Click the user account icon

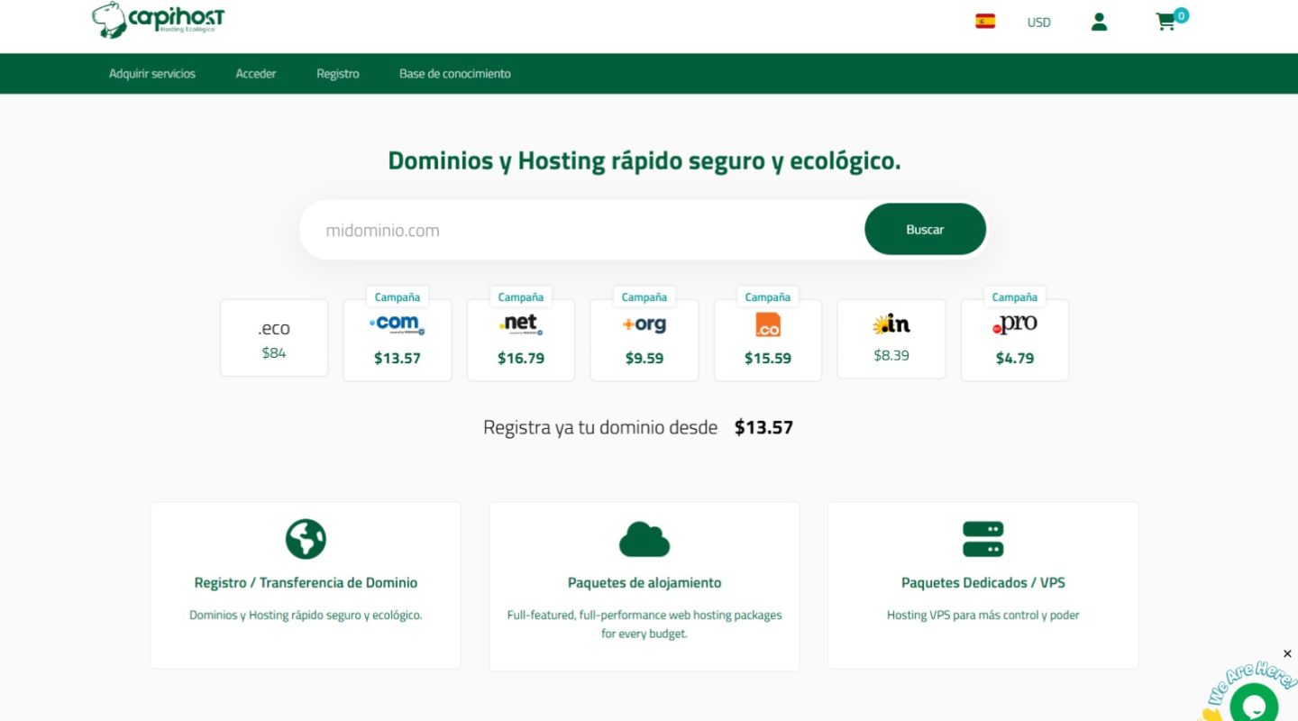pos(1098,23)
